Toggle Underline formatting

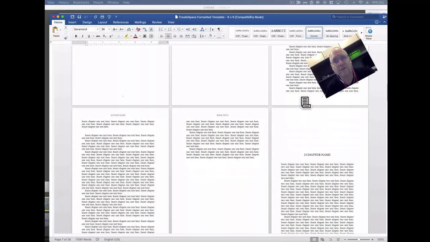(89, 36)
